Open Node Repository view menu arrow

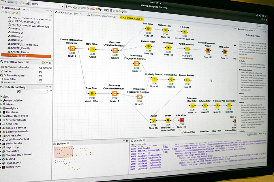tap(51, 91)
